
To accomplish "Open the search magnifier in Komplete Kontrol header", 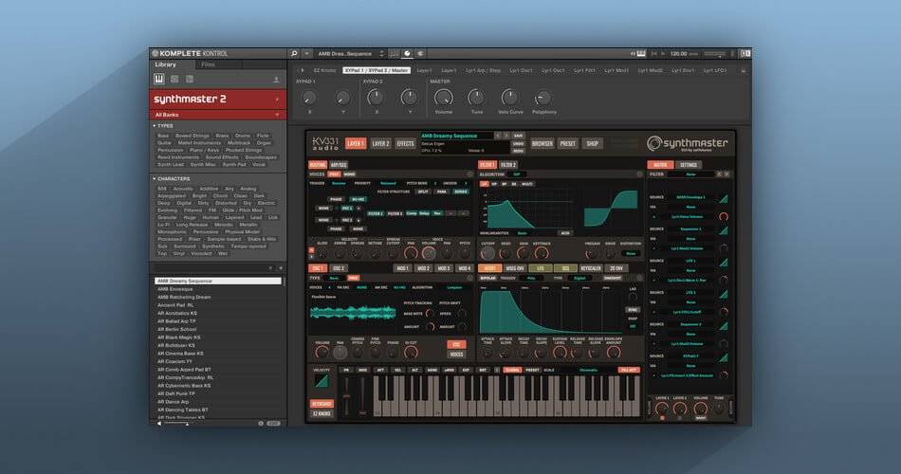I will (x=294, y=53).
